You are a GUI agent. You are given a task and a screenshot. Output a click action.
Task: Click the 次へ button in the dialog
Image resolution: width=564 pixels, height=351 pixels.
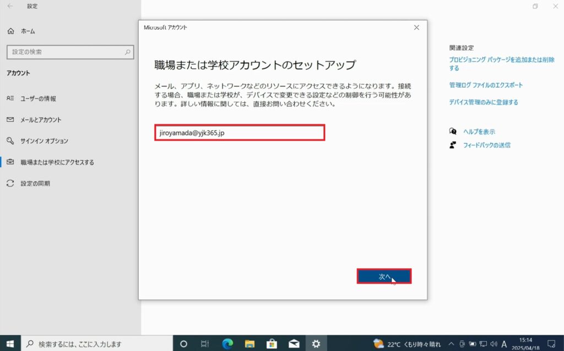point(384,277)
